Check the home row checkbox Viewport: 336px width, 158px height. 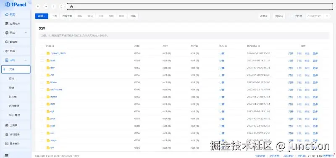(x=42, y=82)
